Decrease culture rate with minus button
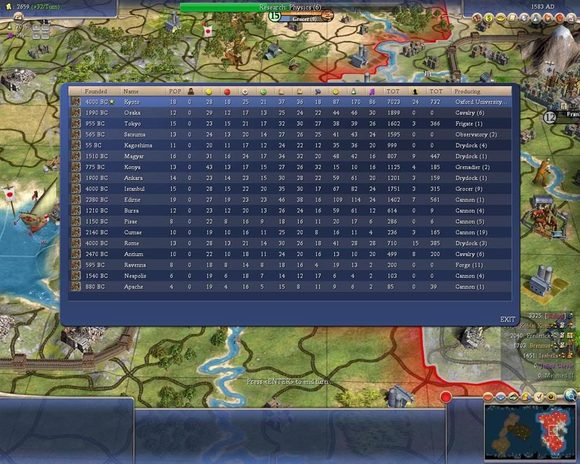The image size is (580, 464). [x=45, y=36]
